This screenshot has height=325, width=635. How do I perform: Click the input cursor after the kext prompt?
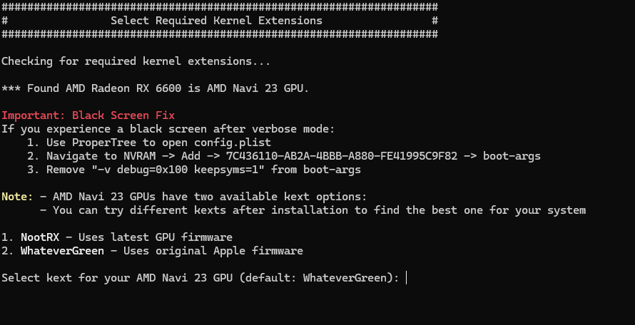coord(406,278)
